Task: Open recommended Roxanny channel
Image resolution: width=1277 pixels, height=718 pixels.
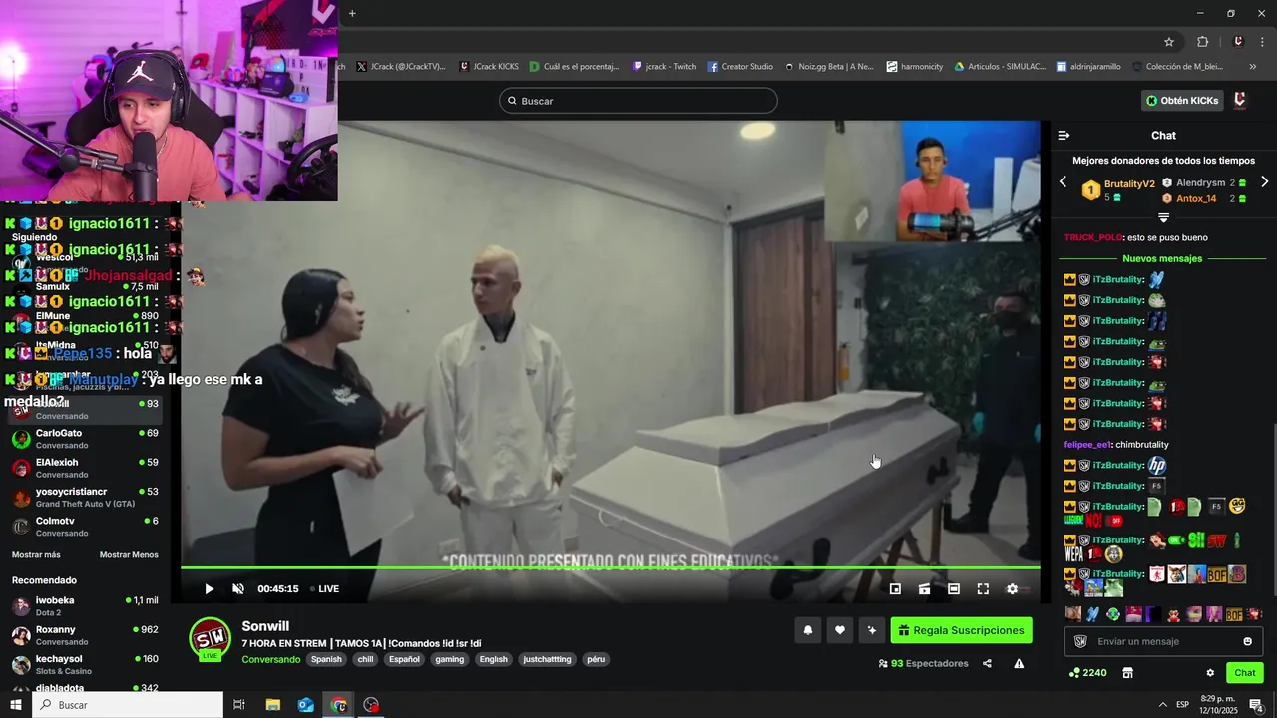Action: [x=85, y=635]
